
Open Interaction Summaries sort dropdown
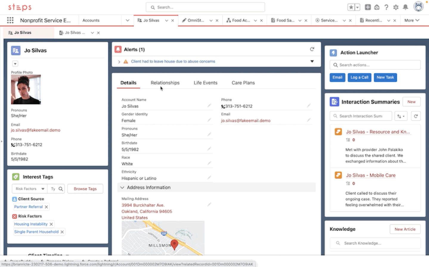(401, 116)
